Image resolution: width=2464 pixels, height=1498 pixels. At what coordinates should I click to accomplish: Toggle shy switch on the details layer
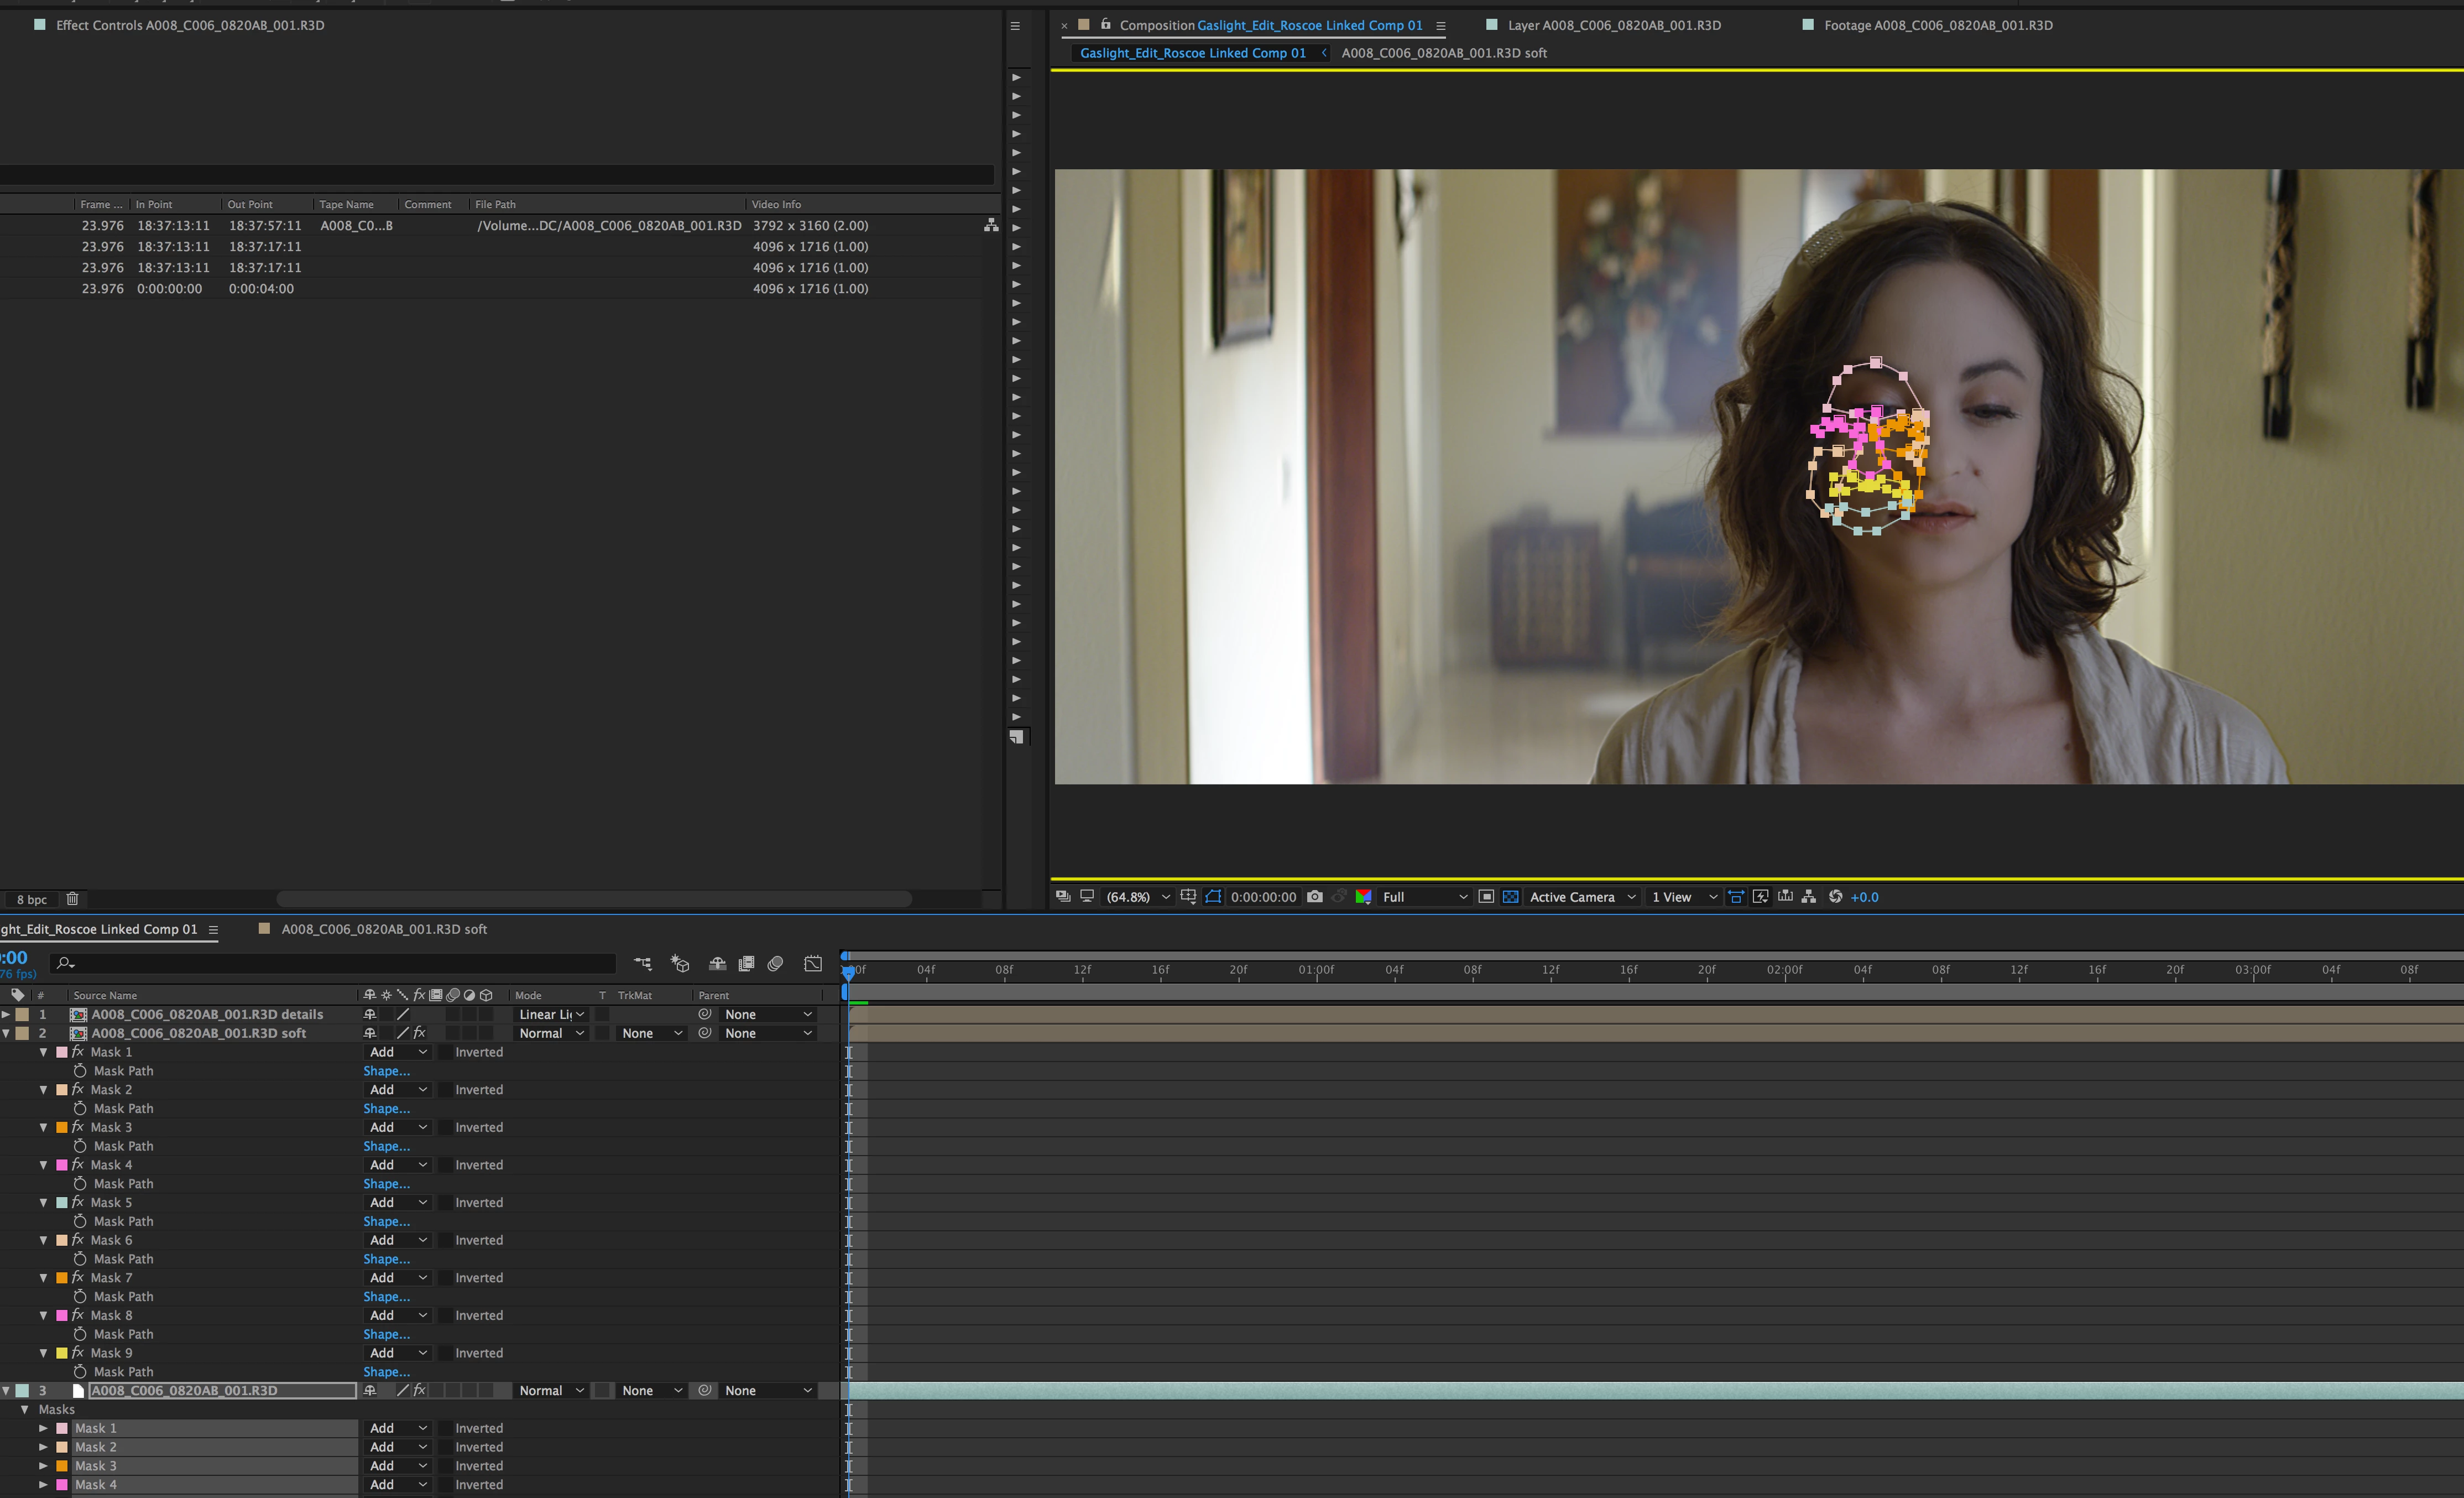point(370,1015)
